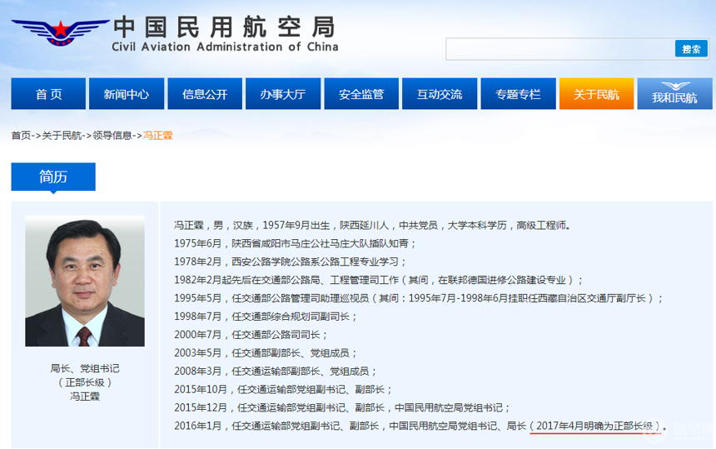The height and width of the screenshot is (449, 716).
Task: Open the 专题专栏 navigation tab
Action: coord(519,94)
